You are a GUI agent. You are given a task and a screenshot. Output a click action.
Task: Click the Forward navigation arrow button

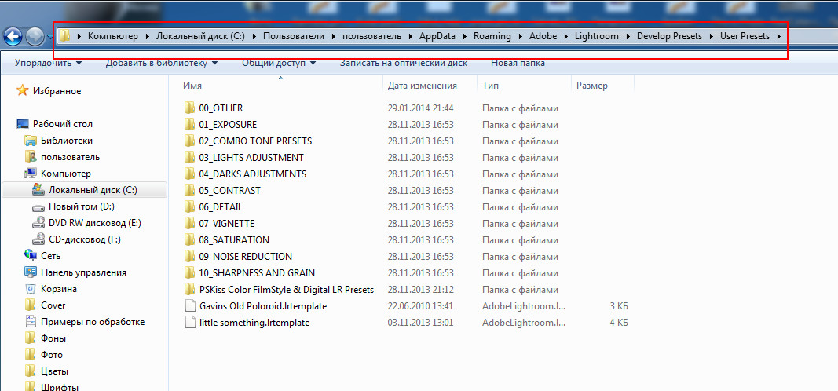35,36
